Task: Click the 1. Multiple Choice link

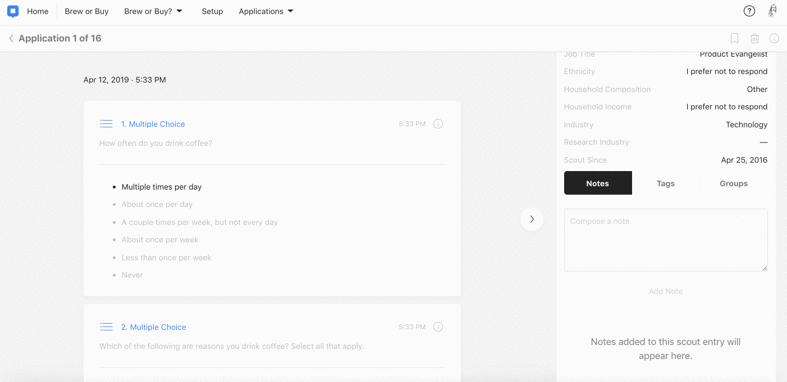Action: (x=153, y=124)
